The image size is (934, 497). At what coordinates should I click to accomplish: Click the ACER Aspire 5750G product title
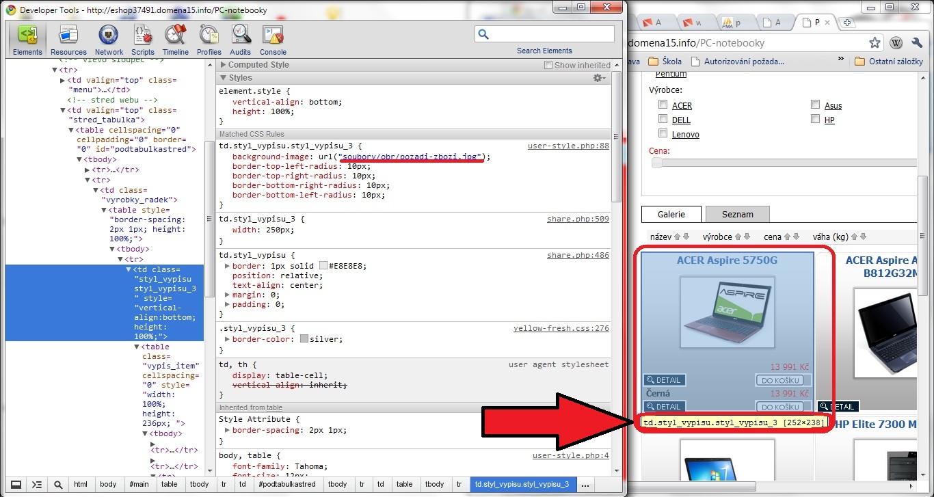[727, 260]
